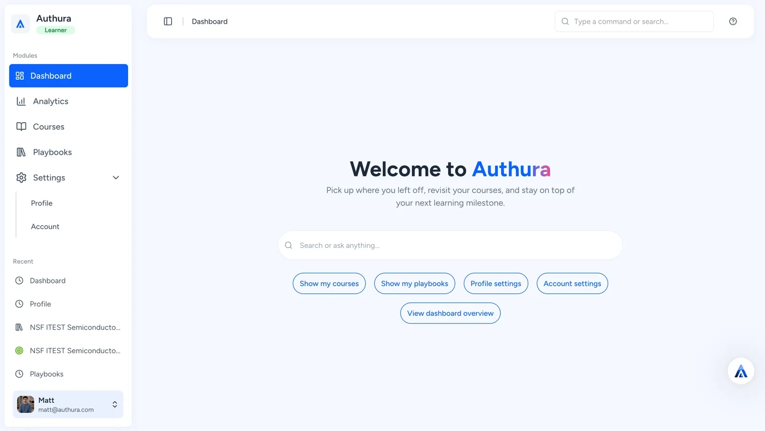This screenshot has width=765, height=431.
Task: Open the help question mark icon
Action: pos(733,22)
